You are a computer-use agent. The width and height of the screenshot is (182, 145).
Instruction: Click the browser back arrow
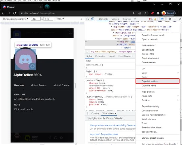point(3,13)
